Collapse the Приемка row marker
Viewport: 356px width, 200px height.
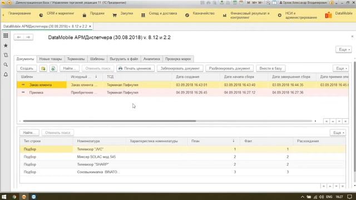point(23,92)
